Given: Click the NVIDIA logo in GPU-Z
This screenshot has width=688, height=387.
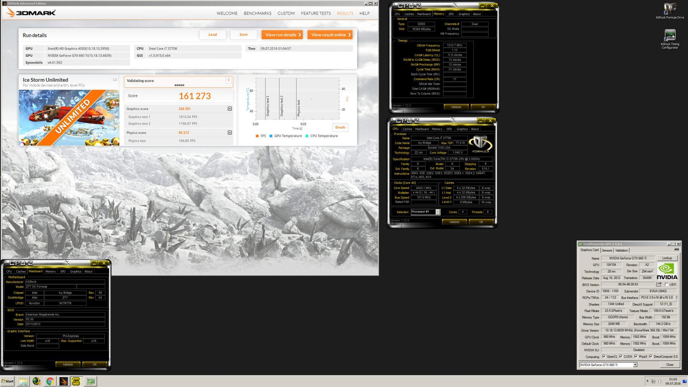Looking at the screenshot, I should click(667, 271).
